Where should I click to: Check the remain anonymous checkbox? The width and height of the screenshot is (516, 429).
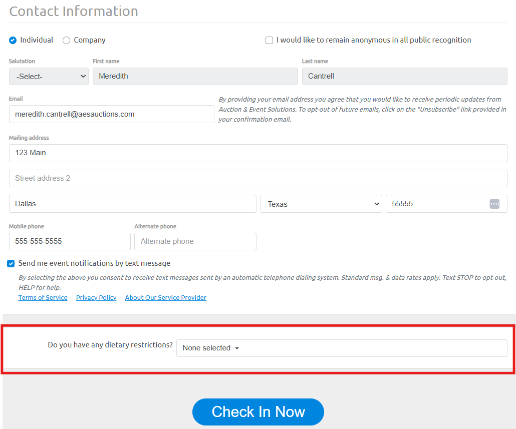point(270,40)
